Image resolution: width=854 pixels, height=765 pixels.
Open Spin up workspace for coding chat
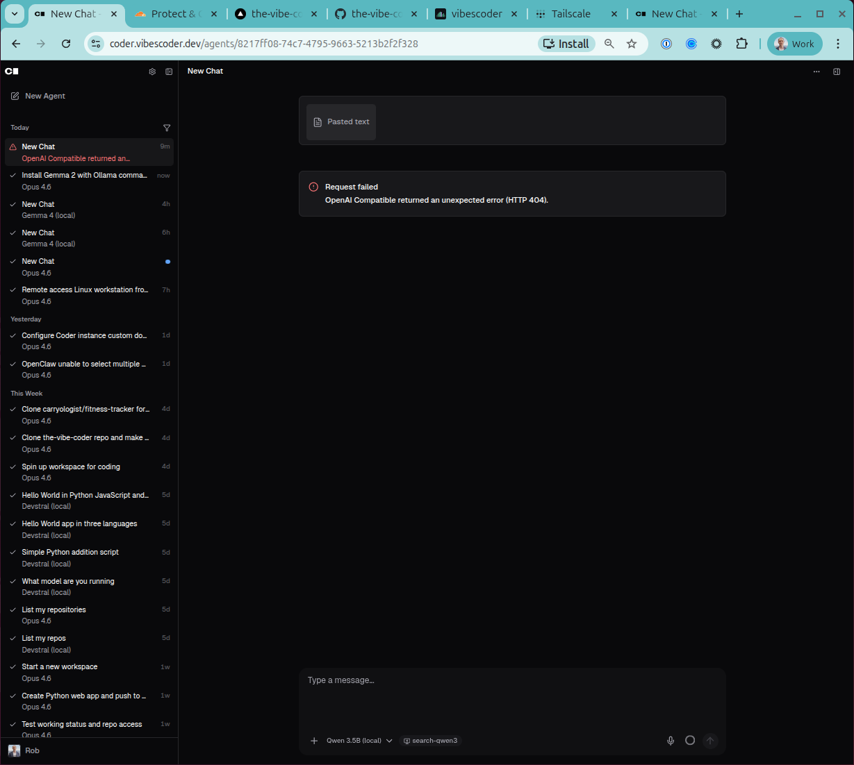coord(89,472)
